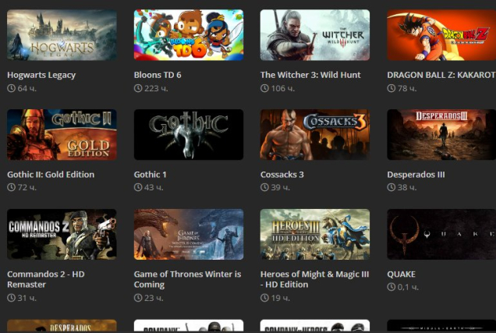
Task: Open The Witcher 3: Wild Hunt title link
Action: 310,75
